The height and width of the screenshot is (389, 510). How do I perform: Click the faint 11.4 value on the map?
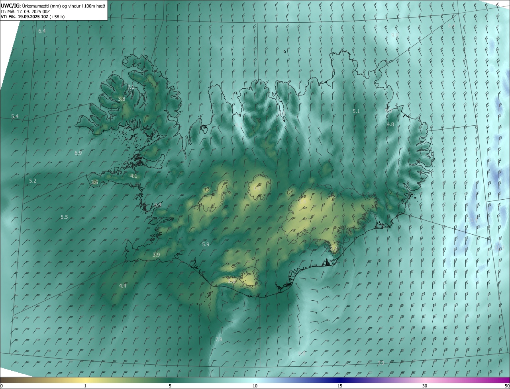coord(473,220)
